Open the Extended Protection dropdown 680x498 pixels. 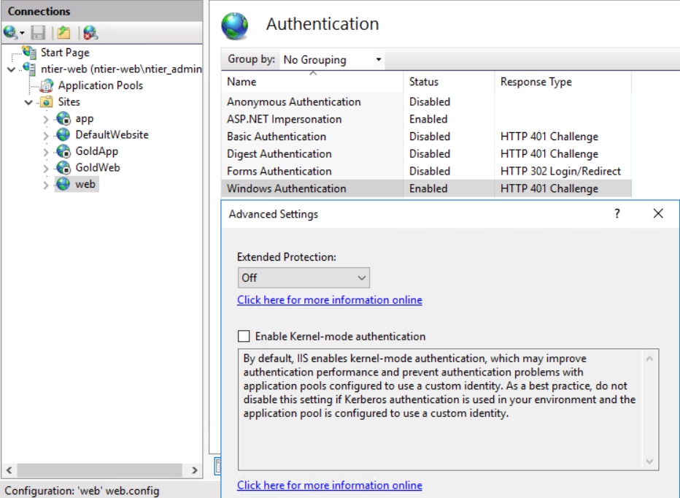[x=304, y=277]
